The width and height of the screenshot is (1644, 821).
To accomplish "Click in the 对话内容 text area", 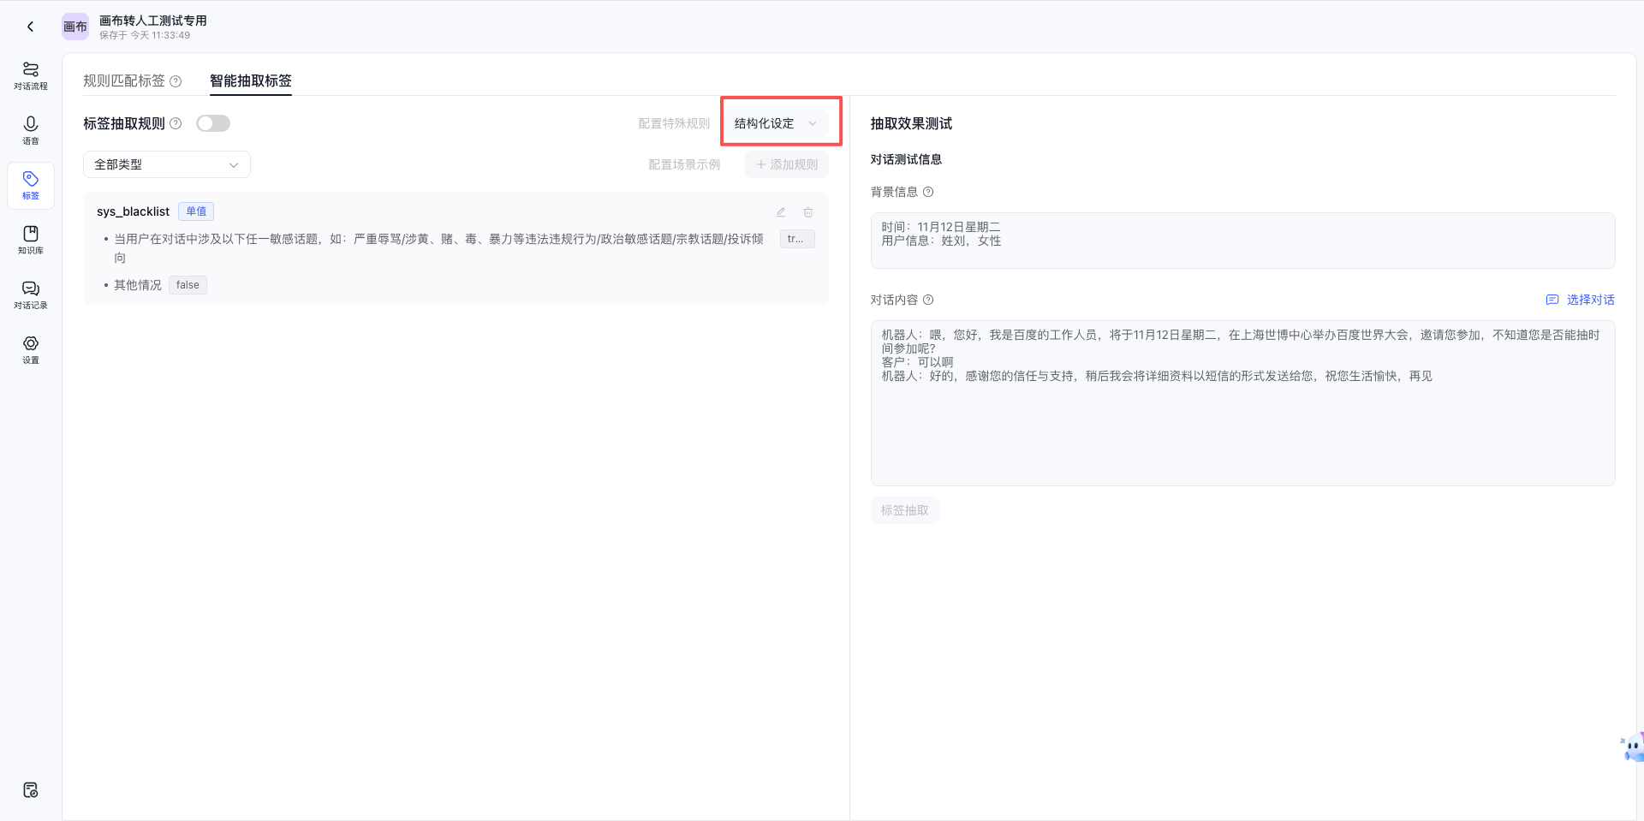I will tap(1243, 403).
